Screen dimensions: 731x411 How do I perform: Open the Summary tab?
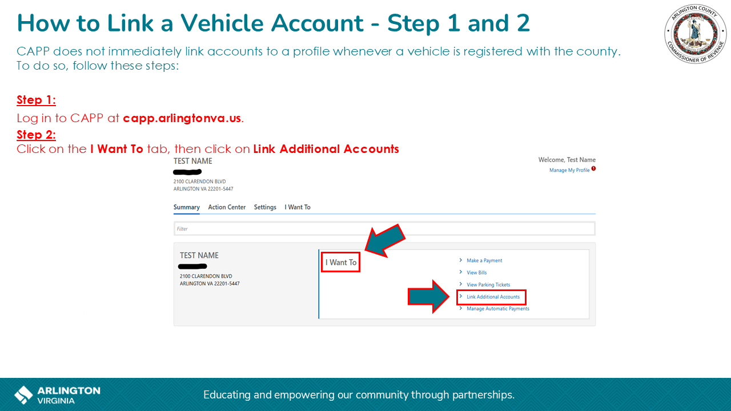[187, 207]
